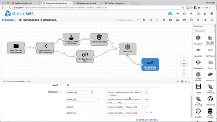Zoom in on the pipeline canvas

[184, 70]
